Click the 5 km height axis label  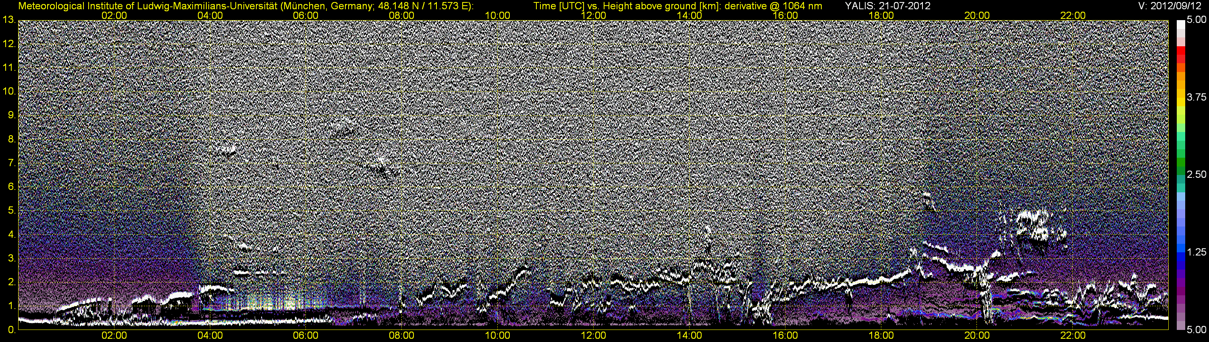click(11, 211)
